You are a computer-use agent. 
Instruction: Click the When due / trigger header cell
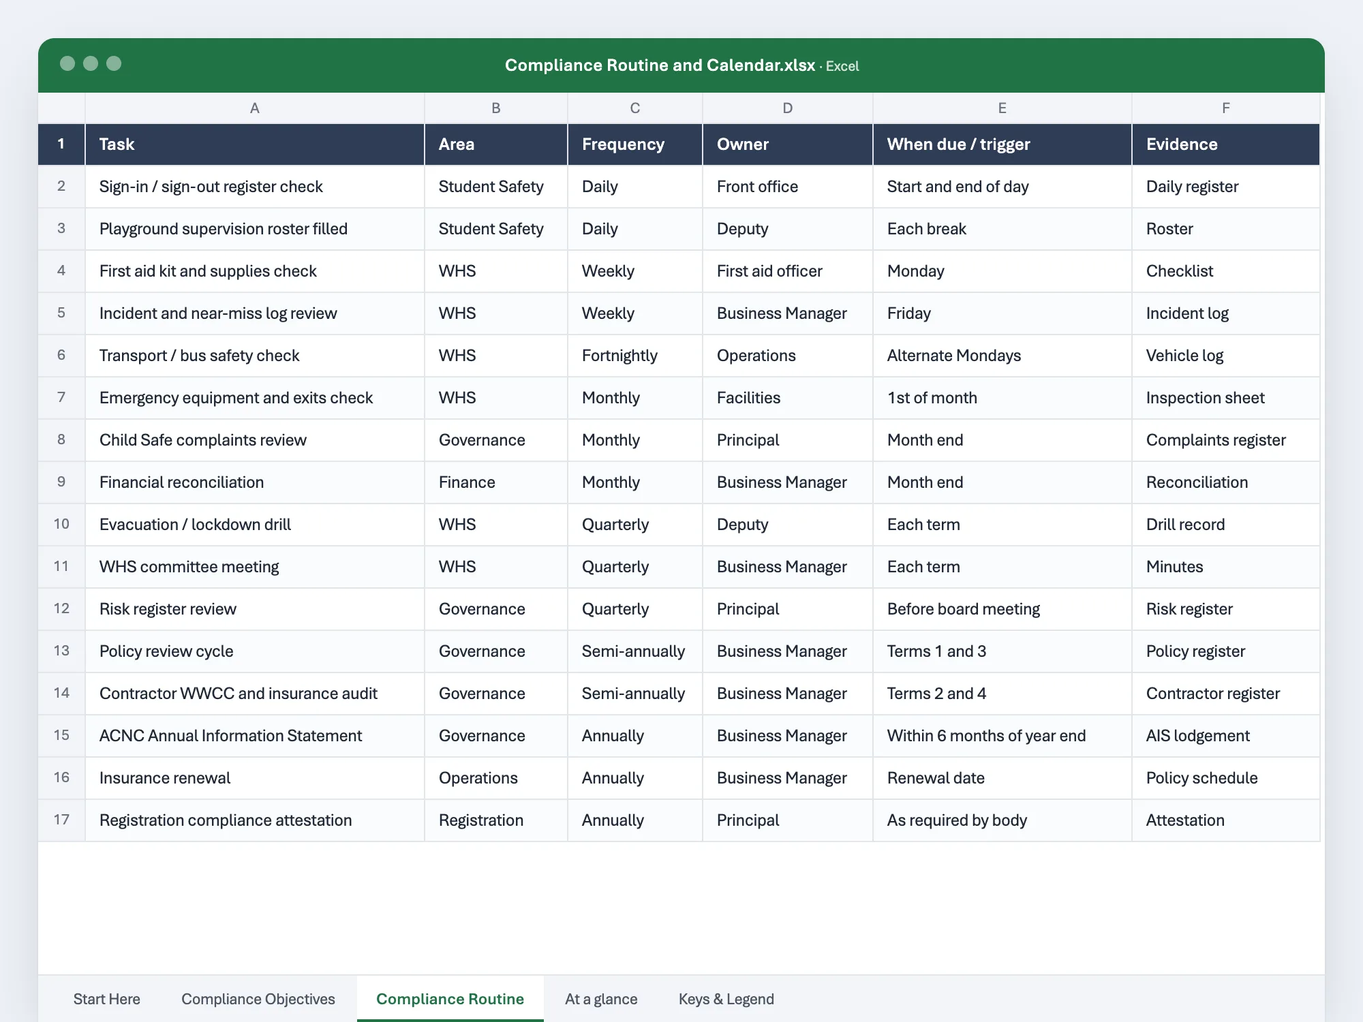click(x=1002, y=144)
